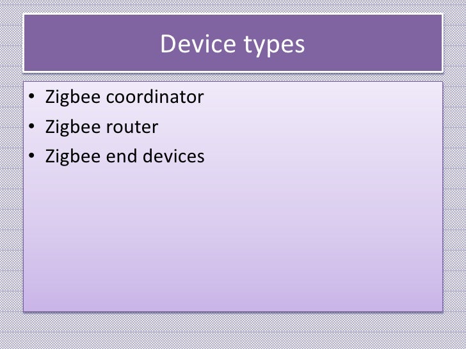The height and width of the screenshot is (349, 466).
Task: Click the patterned gap between title and content box
Action: pyautogui.click(x=233, y=77)
